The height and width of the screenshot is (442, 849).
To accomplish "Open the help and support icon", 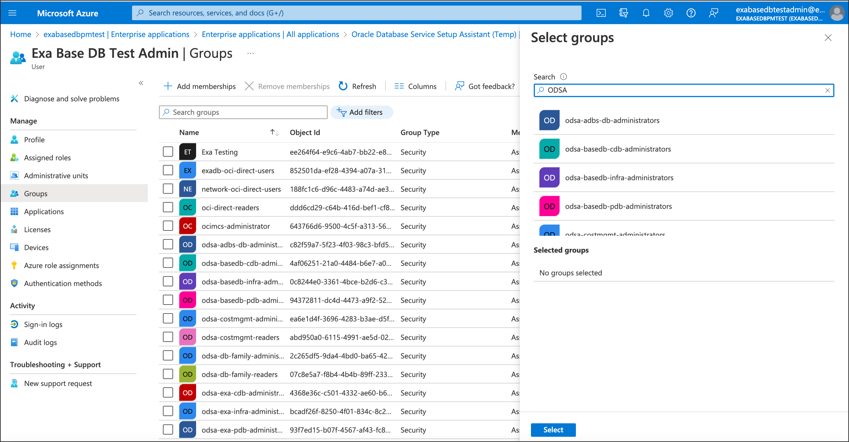I will (691, 13).
